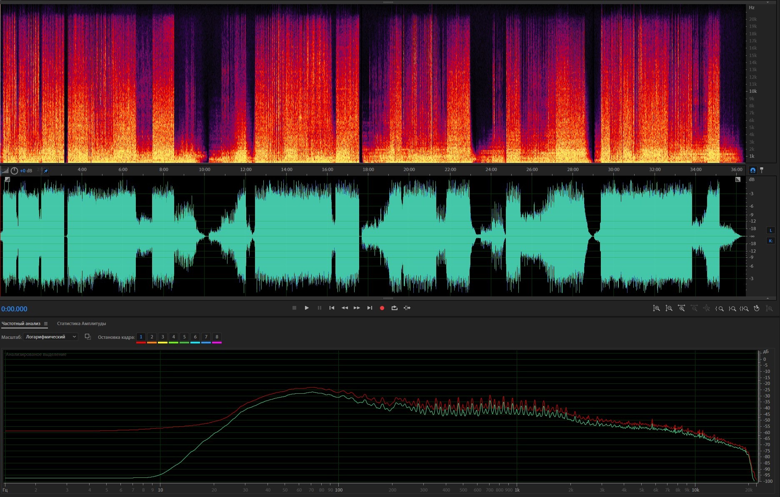Image resolution: width=780 pixels, height=497 pixels.
Task: Toggle the pin icon on the HUD
Action: click(x=46, y=171)
